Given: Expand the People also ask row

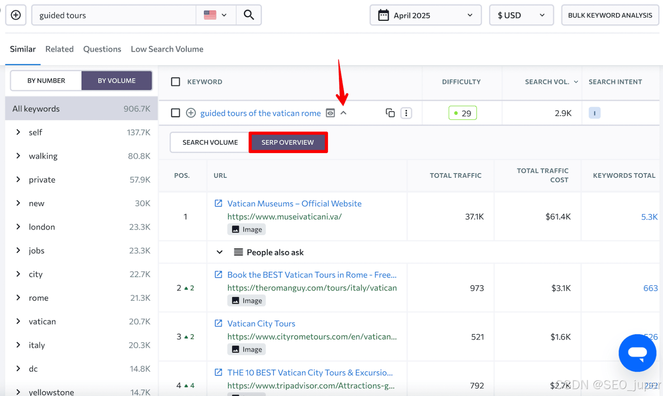Looking at the screenshot, I should (x=220, y=252).
